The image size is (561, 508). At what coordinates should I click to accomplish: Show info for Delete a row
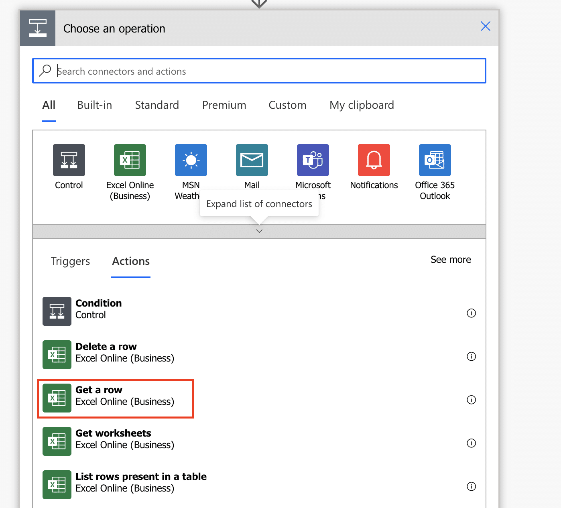point(471,356)
